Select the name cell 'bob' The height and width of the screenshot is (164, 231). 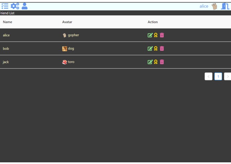coord(6,48)
